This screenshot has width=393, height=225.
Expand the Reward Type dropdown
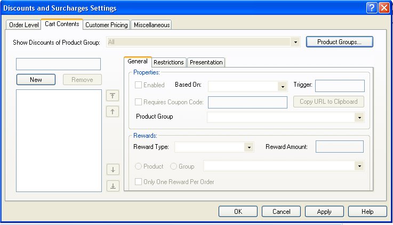(x=248, y=147)
